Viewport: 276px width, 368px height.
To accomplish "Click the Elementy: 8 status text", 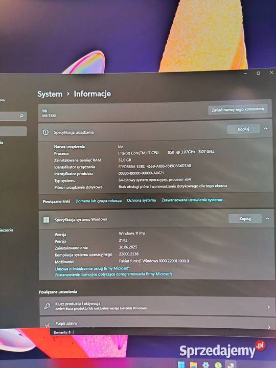I will (x=62, y=332).
